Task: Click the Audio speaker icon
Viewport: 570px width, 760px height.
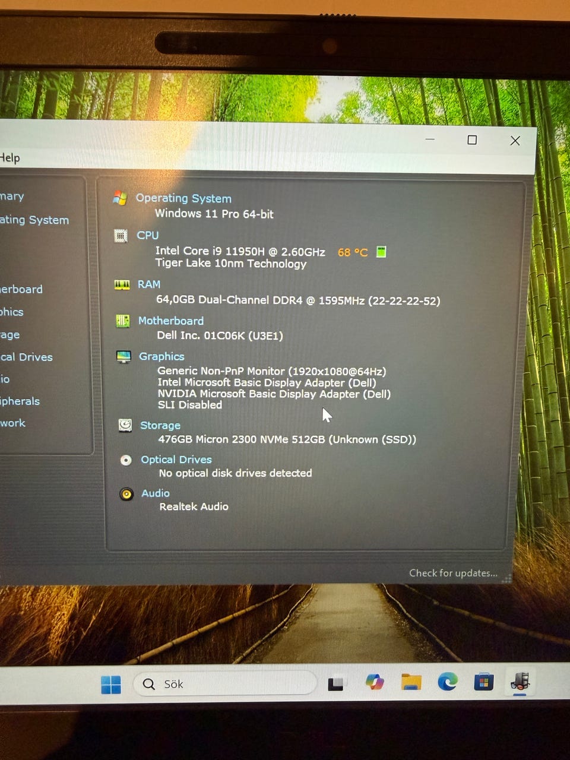Action: point(126,494)
